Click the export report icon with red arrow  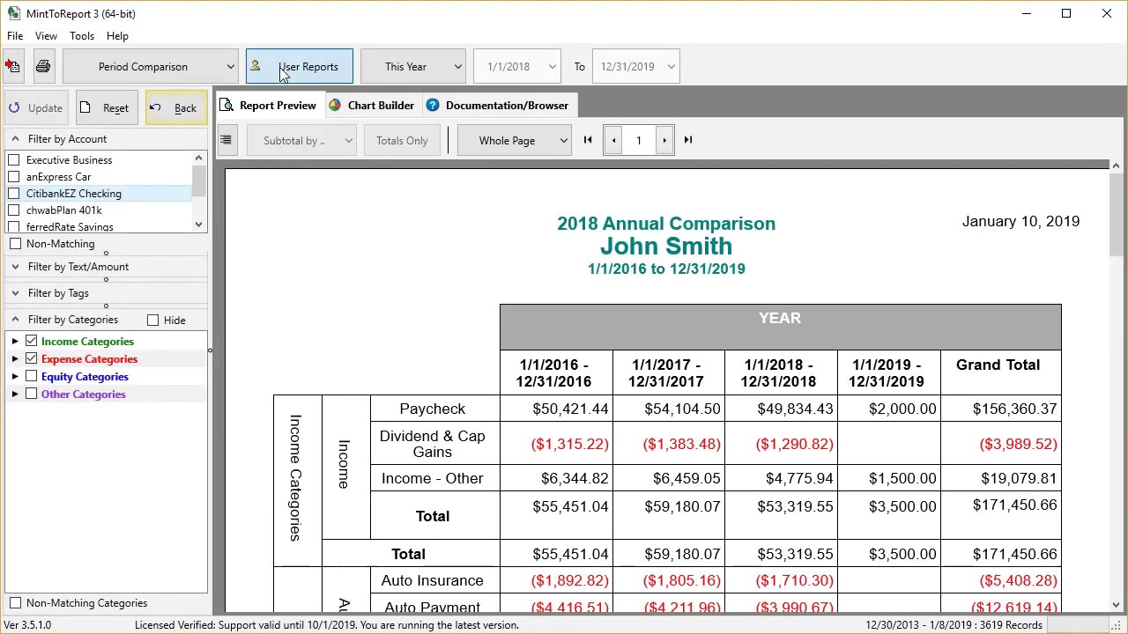(12, 66)
